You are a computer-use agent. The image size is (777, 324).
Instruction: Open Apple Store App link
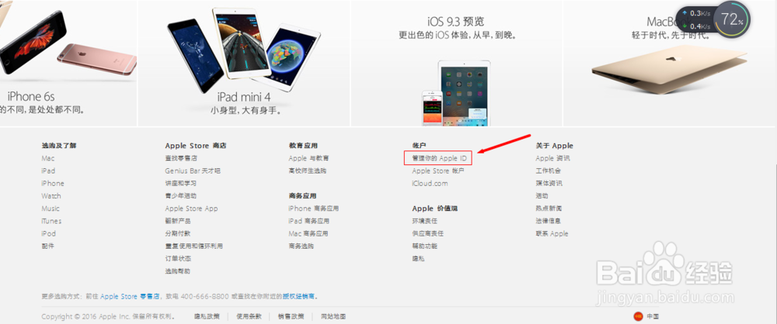click(191, 209)
